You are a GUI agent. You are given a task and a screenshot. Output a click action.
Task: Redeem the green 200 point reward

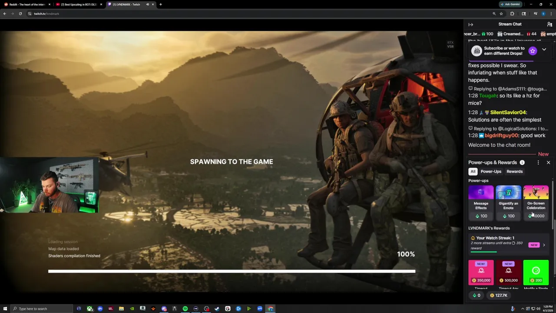536,273
